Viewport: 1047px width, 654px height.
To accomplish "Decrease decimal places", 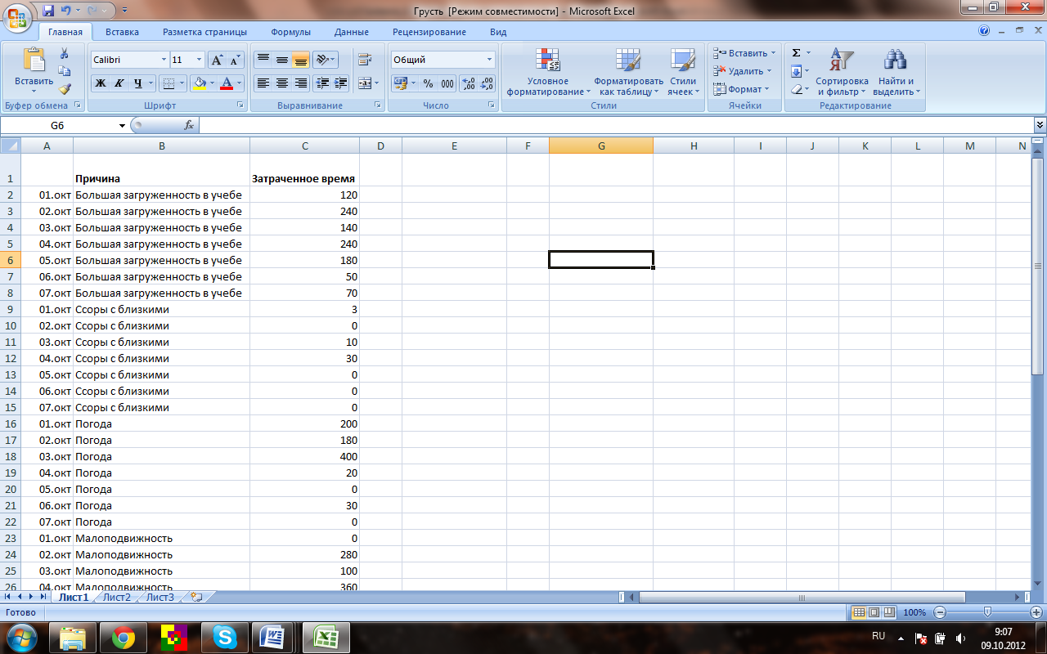I will tap(487, 83).
